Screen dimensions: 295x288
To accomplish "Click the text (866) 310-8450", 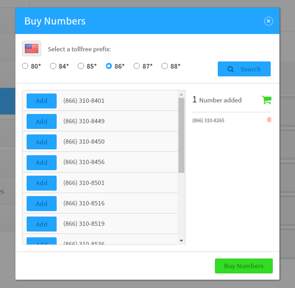I will 84,142.
